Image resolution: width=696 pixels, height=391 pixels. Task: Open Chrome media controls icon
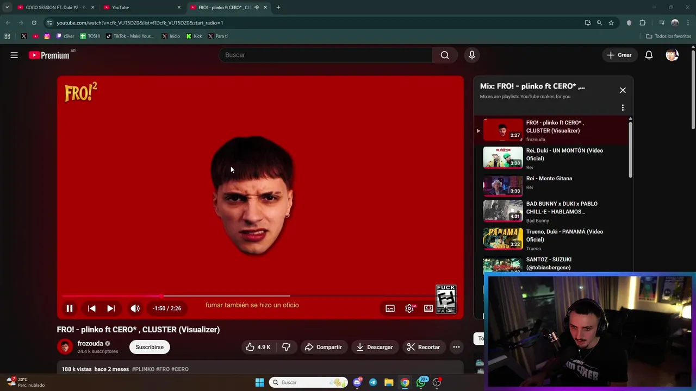point(662,23)
